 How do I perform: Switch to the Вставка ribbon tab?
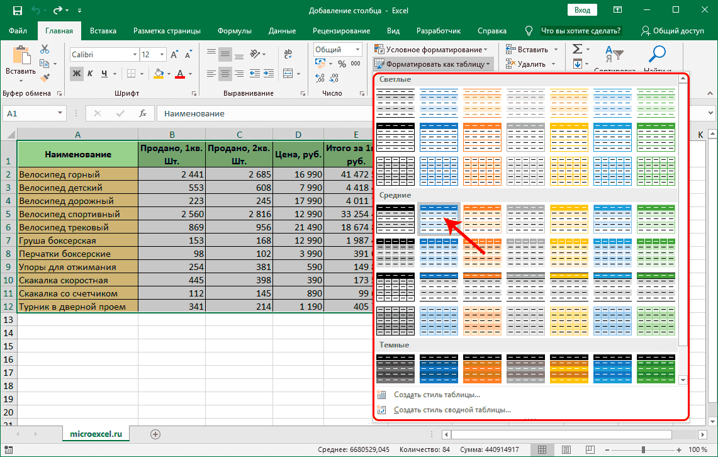(103, 30)
